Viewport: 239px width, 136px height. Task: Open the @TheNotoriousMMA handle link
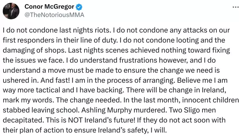point(54,15)
